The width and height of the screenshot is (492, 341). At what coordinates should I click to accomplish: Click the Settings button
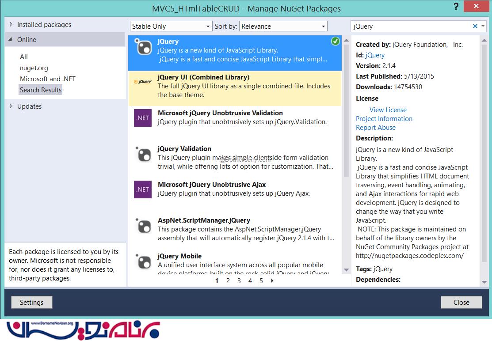[32, 303]
